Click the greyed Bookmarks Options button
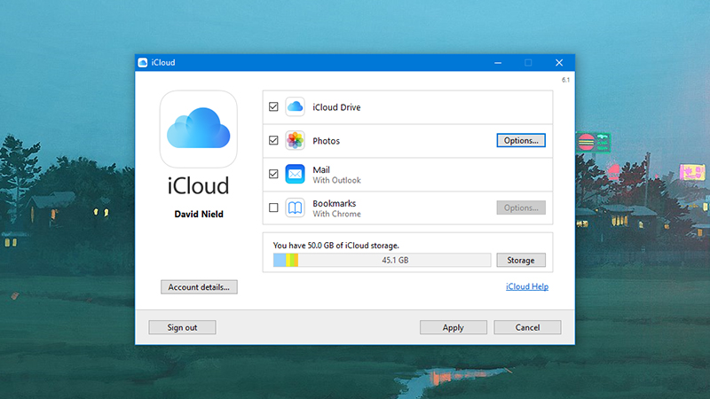This screenshot has width=710, height=399. 521,207
